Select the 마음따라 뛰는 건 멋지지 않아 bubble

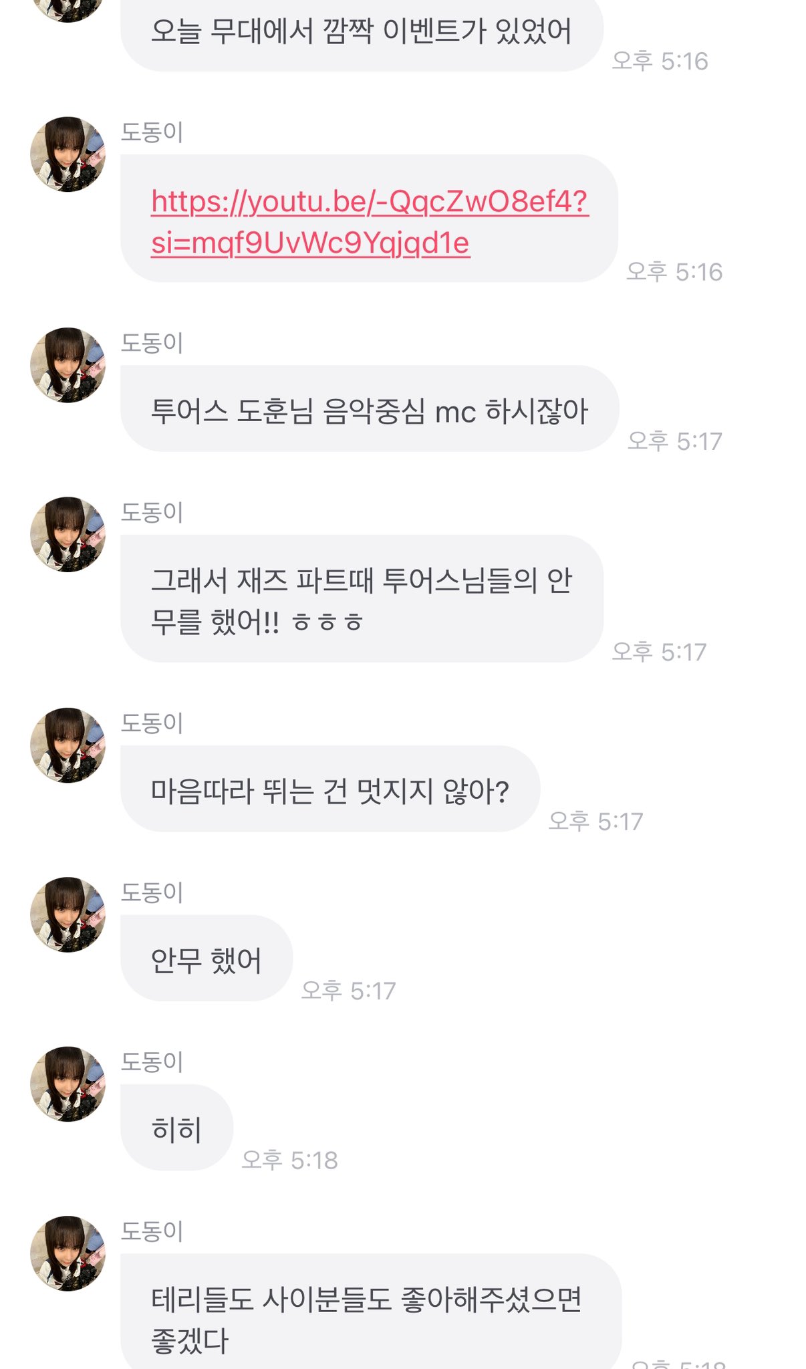(330, 789)
